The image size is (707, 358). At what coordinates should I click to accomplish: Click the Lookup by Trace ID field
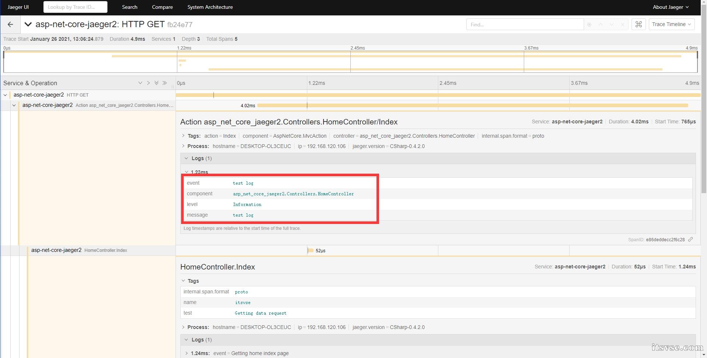point(75,7)
